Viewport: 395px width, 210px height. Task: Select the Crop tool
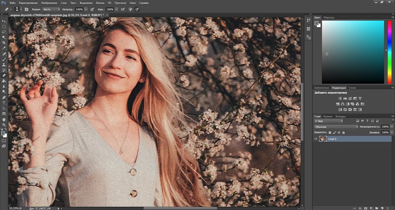(4, 43)
